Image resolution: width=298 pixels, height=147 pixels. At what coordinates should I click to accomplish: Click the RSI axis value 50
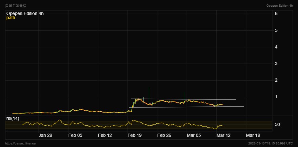(x=277, y=124)
